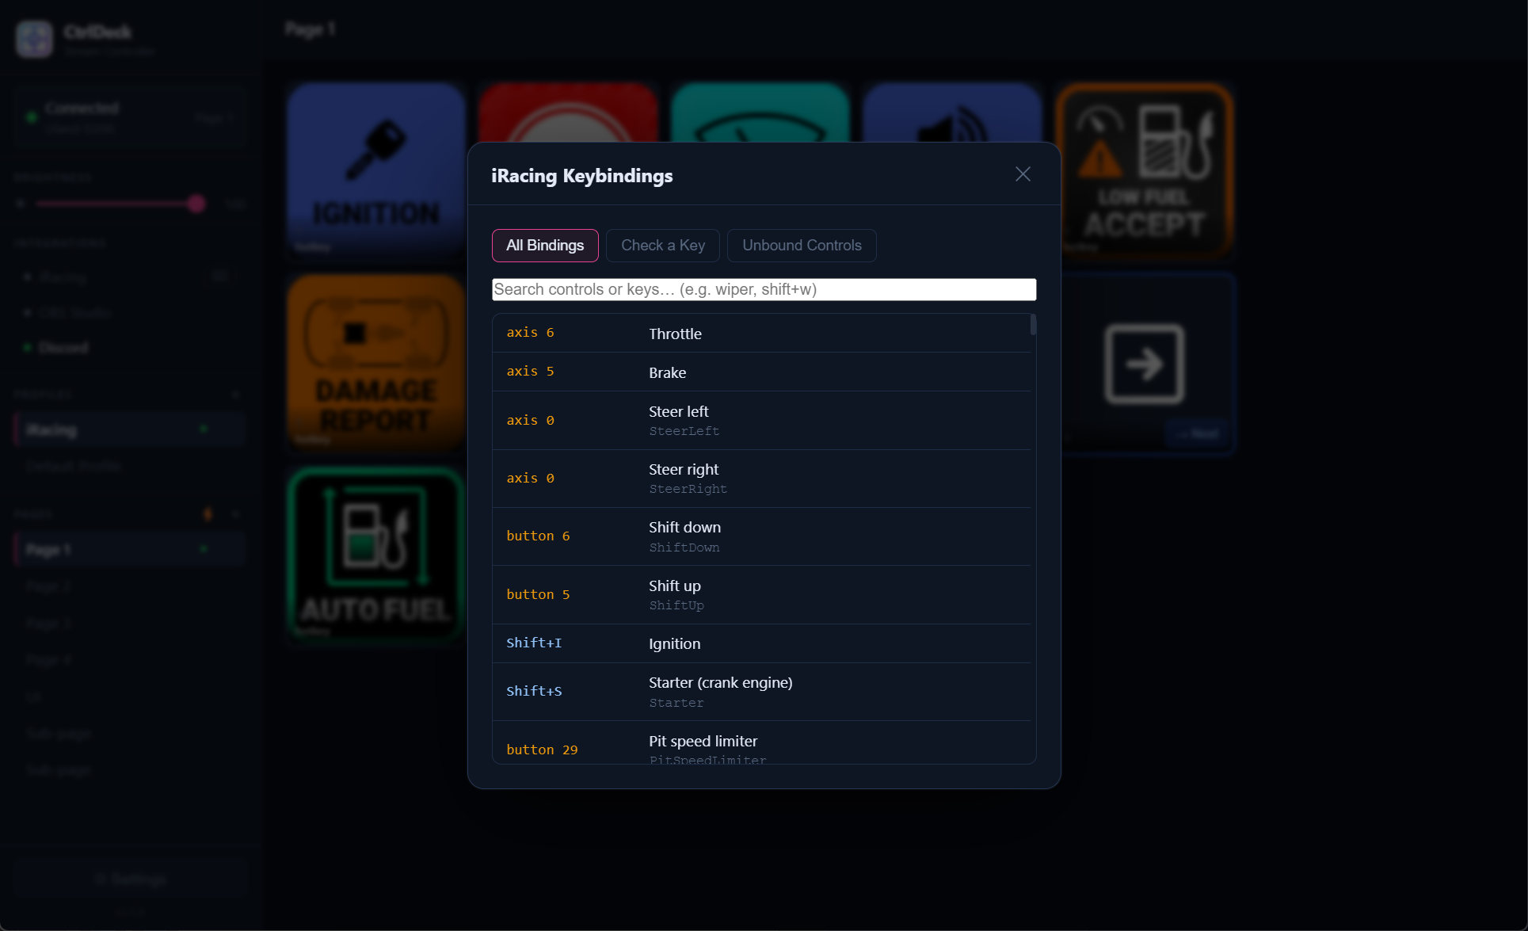Open the Unbound Controls tab

(x=802, y=246)
